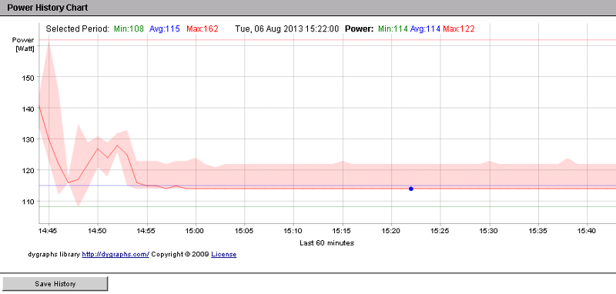This screenshot has height=294, width=616.
Task: Click the 'Max:122' power value
Action: click(x=458, y=28)
